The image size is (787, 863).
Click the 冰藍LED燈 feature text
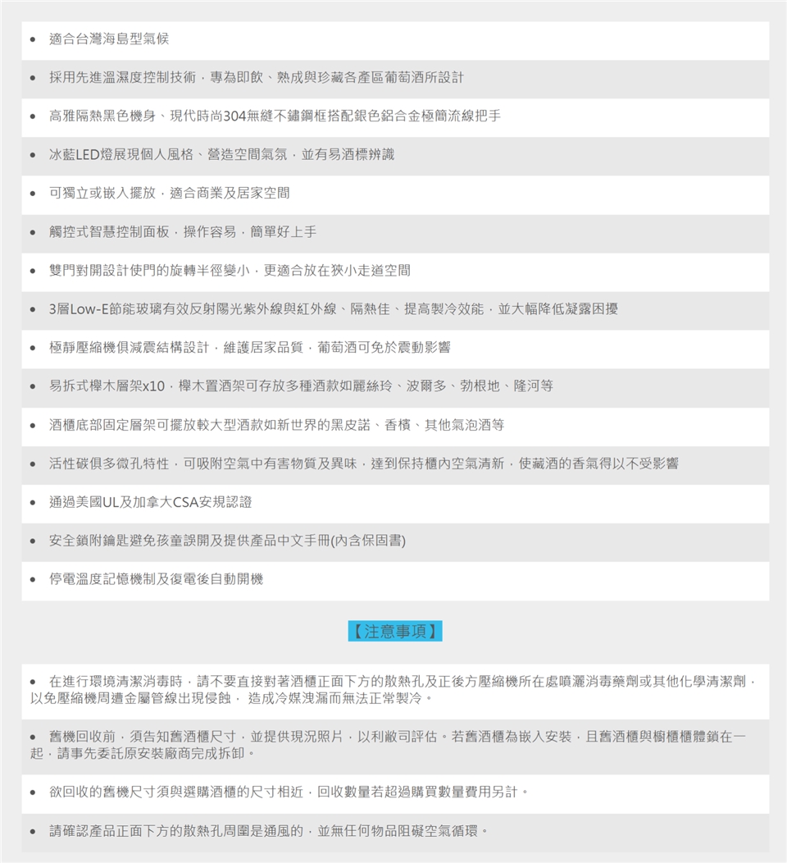pos(222,155)
